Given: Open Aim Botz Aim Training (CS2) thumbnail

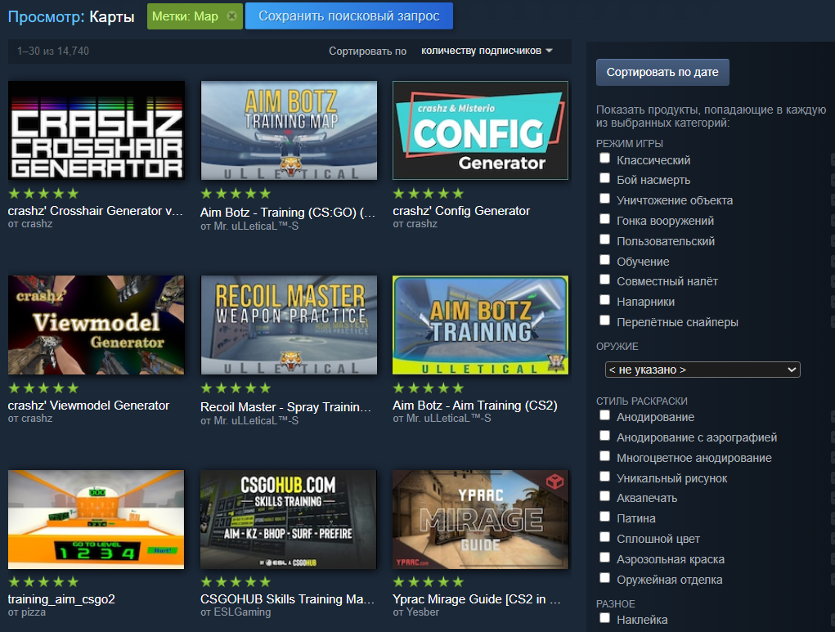Looking at the screenshot, I should coord(480,325).
